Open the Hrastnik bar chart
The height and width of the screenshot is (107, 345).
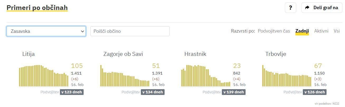[x=206, y=76]
